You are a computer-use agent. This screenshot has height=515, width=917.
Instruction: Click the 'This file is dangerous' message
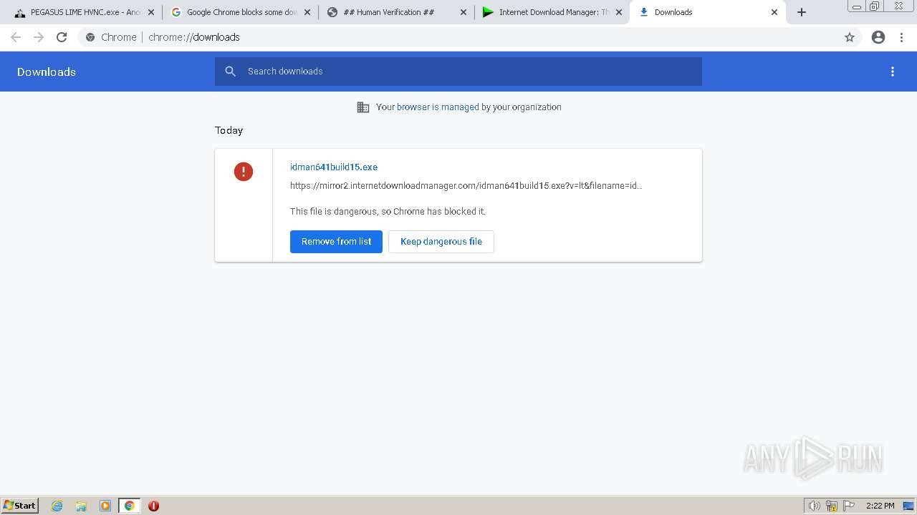388,212
